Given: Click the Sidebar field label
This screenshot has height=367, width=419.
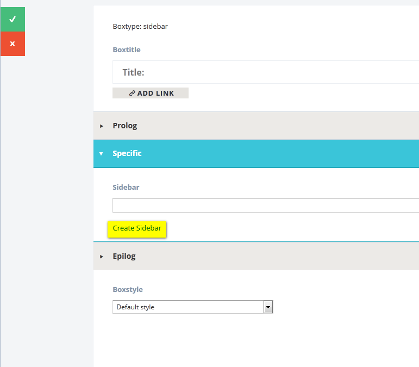Looking at the screenshot, I should click(126, 188).
